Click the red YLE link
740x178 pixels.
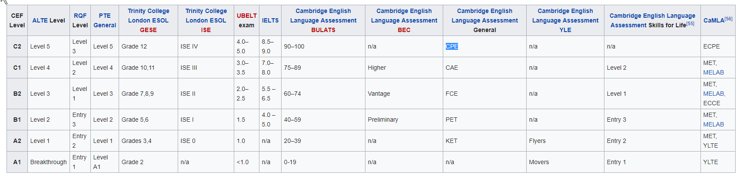(565, 30)
